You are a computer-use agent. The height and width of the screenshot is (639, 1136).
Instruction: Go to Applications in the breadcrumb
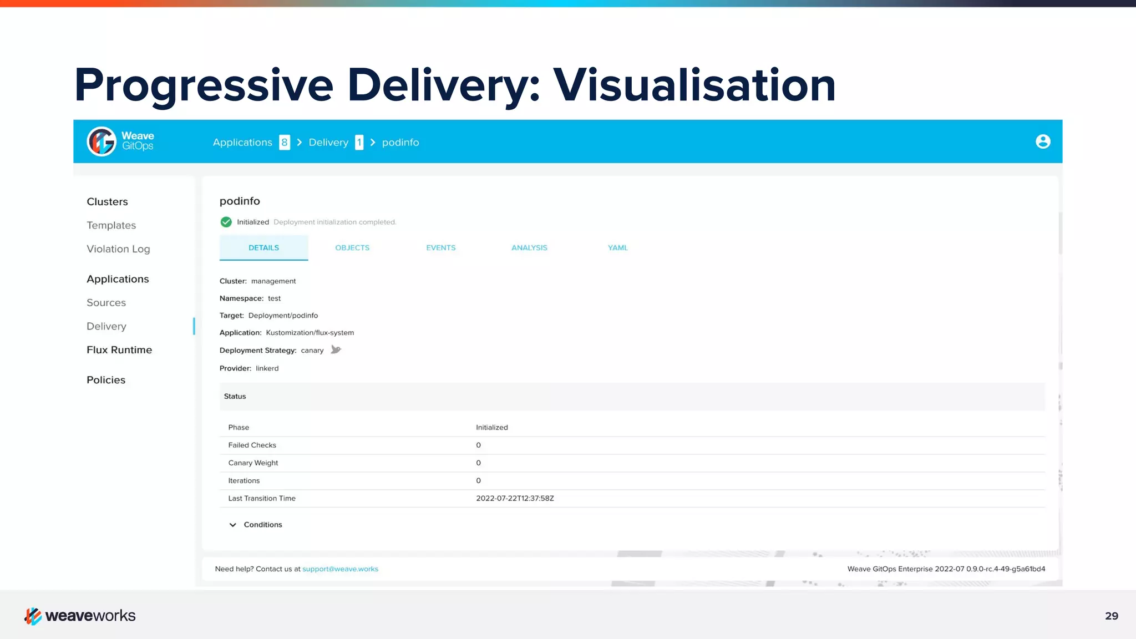(x=242, y=143)
